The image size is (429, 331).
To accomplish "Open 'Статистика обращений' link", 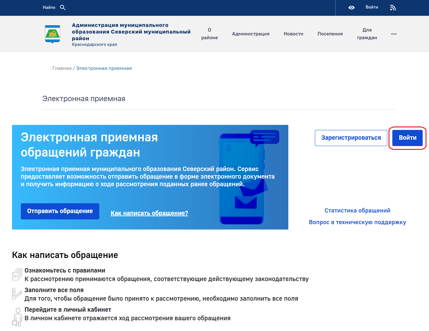I will point(357,211).
